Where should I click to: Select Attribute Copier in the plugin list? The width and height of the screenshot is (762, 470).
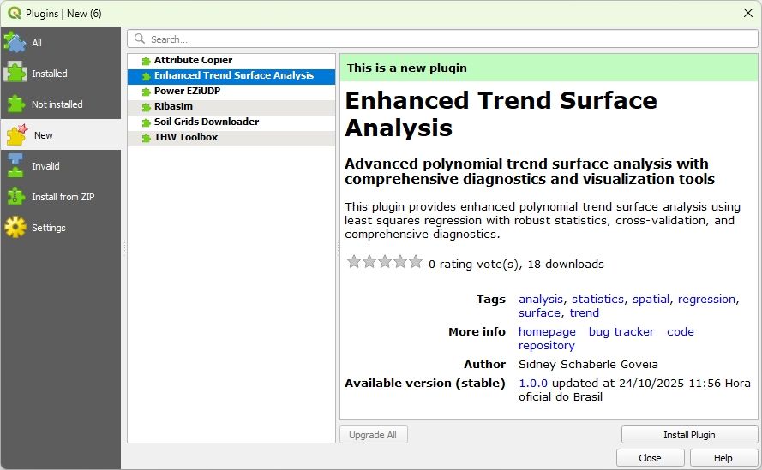[x=231, y=60]
